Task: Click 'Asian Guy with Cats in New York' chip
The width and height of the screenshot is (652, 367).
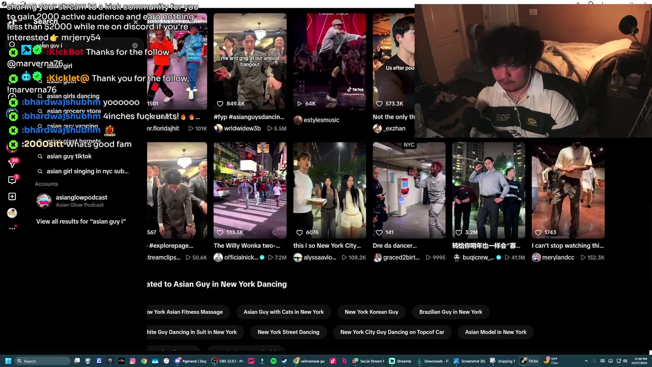Action: pos(284,312)
